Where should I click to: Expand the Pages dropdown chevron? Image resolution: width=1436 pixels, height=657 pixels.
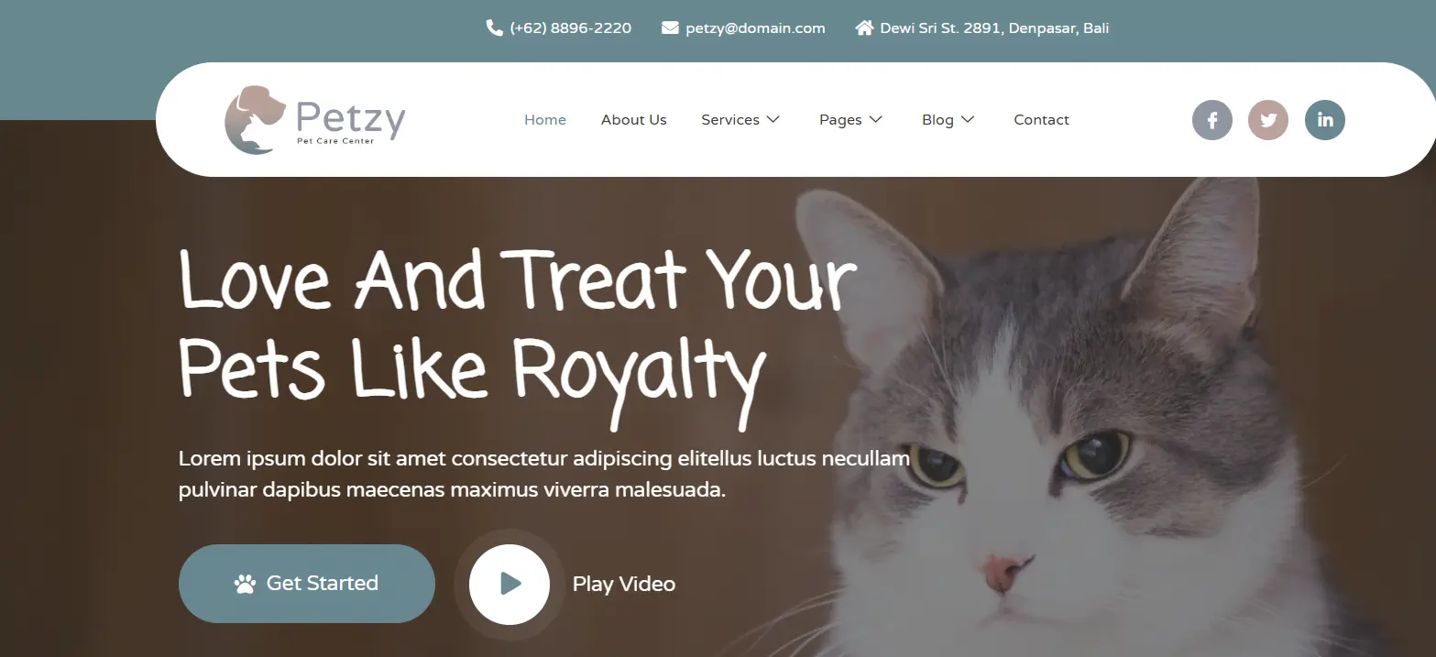coord(875,120)
